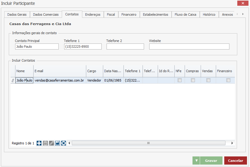The width and height of the screenshot is (250, 167).
Task: Edit the record with the pencil icon
Action: [x=51, y=143]
